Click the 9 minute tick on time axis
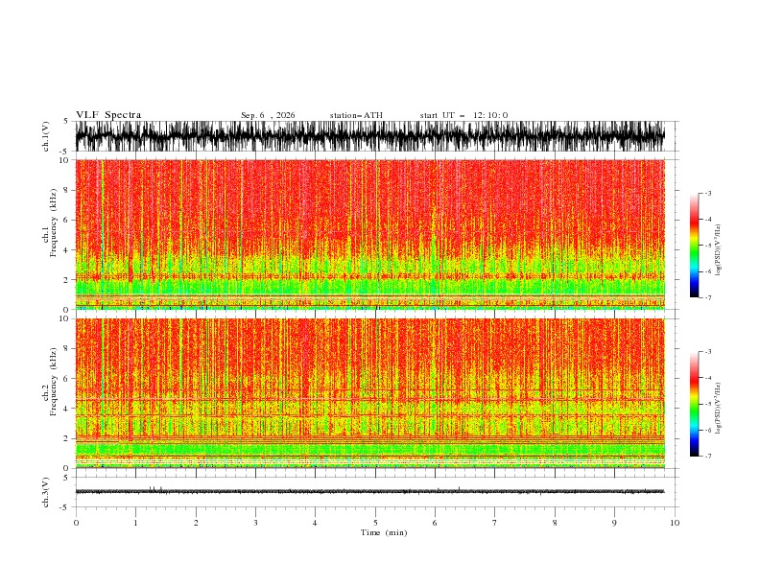 pos(614,523)
